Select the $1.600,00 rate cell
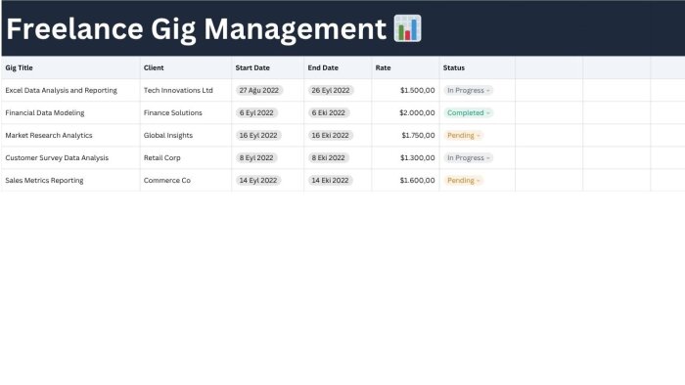The image size is (685, 385). [x=405, y=181]
